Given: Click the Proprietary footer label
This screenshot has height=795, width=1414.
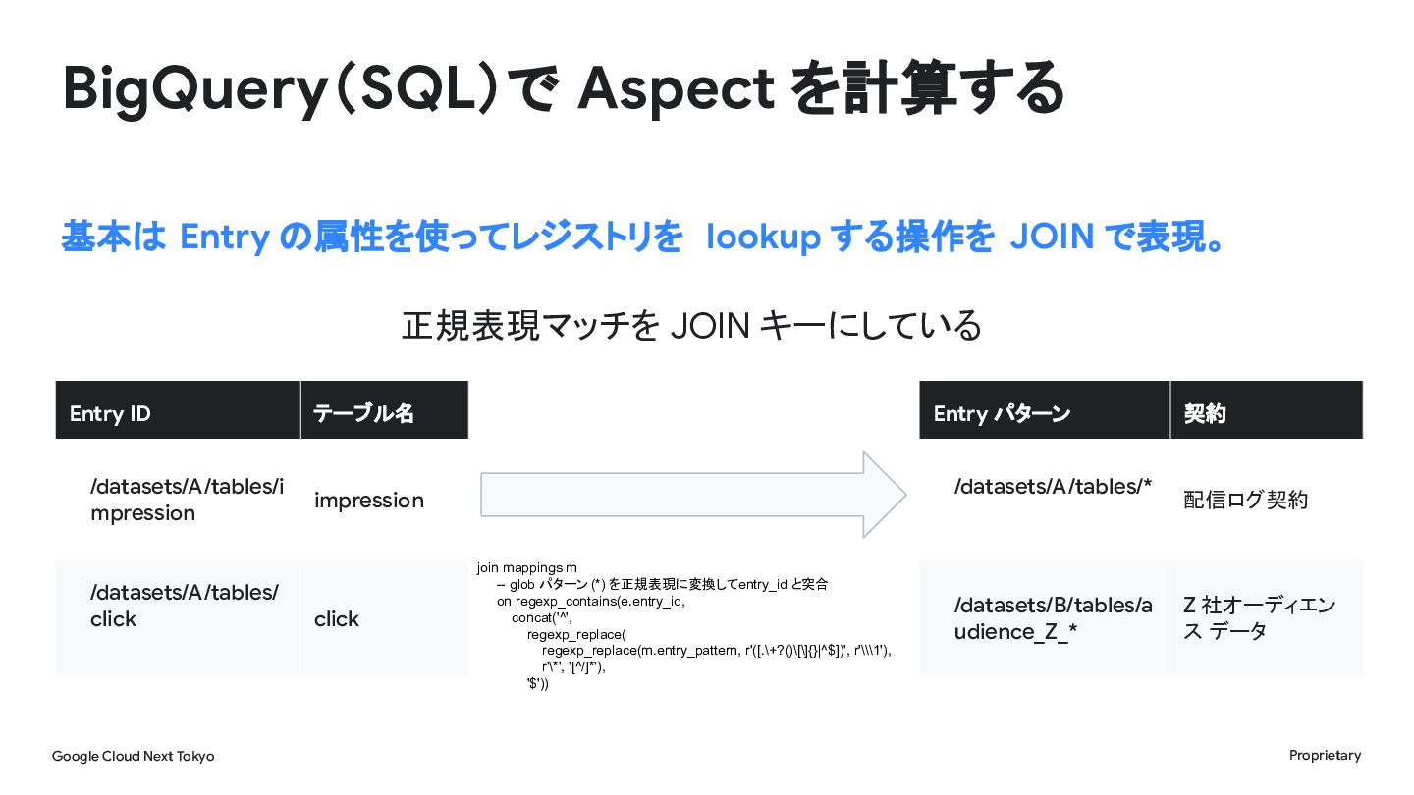Looking at the screenshot, I should click(x=1325, y=755).
